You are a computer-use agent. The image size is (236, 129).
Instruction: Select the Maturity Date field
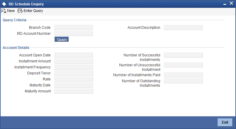point(73,85)
